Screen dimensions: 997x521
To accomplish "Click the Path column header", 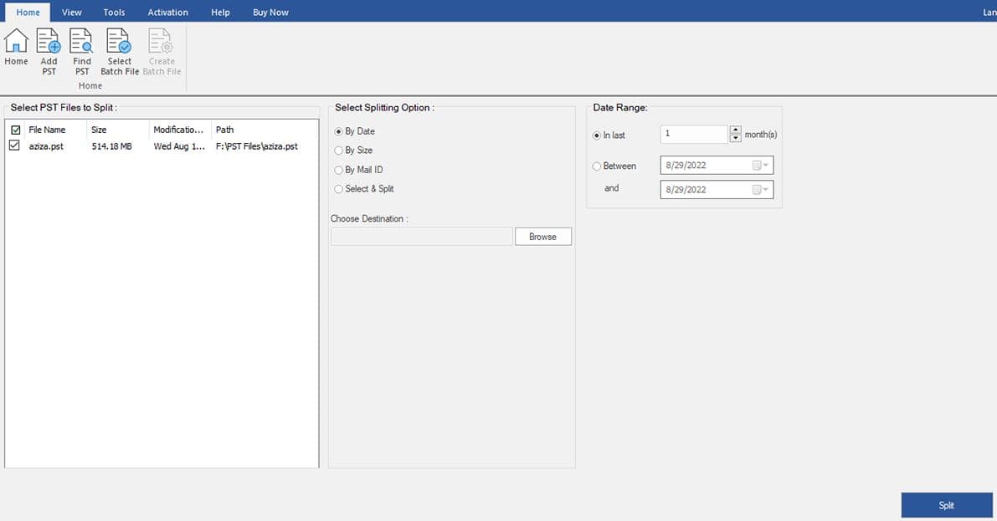I will click(225, 130).
